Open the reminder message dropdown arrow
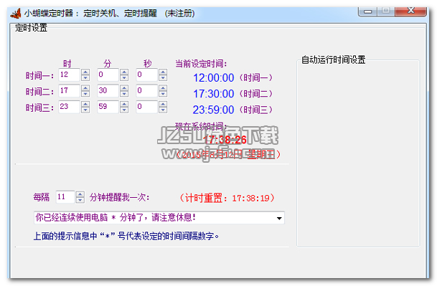The image size is (437, 286). (x=279, y=218)
